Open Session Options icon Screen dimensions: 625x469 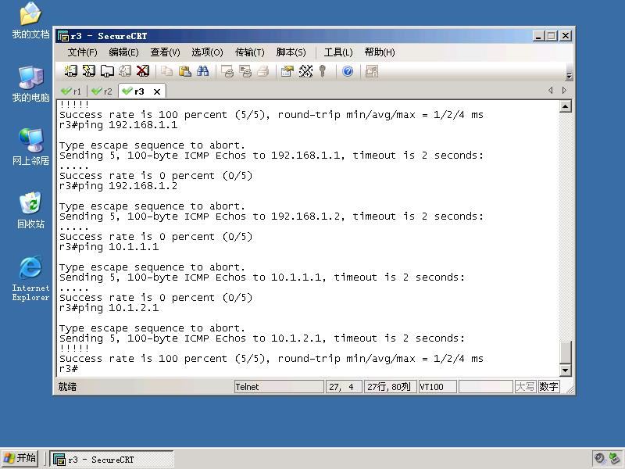tap(287, 71)
